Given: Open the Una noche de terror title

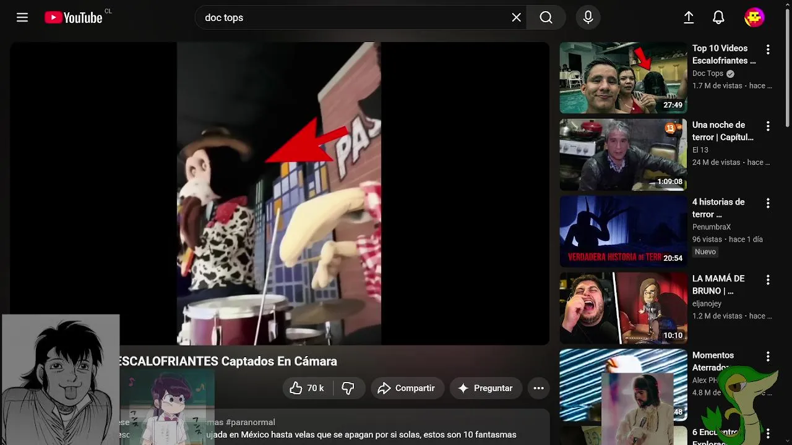Looking at the screenshot, I should (723, 131).
